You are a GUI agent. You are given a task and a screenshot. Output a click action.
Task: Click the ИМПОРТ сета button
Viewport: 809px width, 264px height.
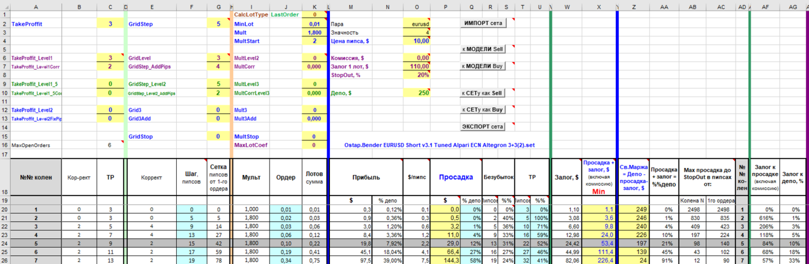(484, 23)
